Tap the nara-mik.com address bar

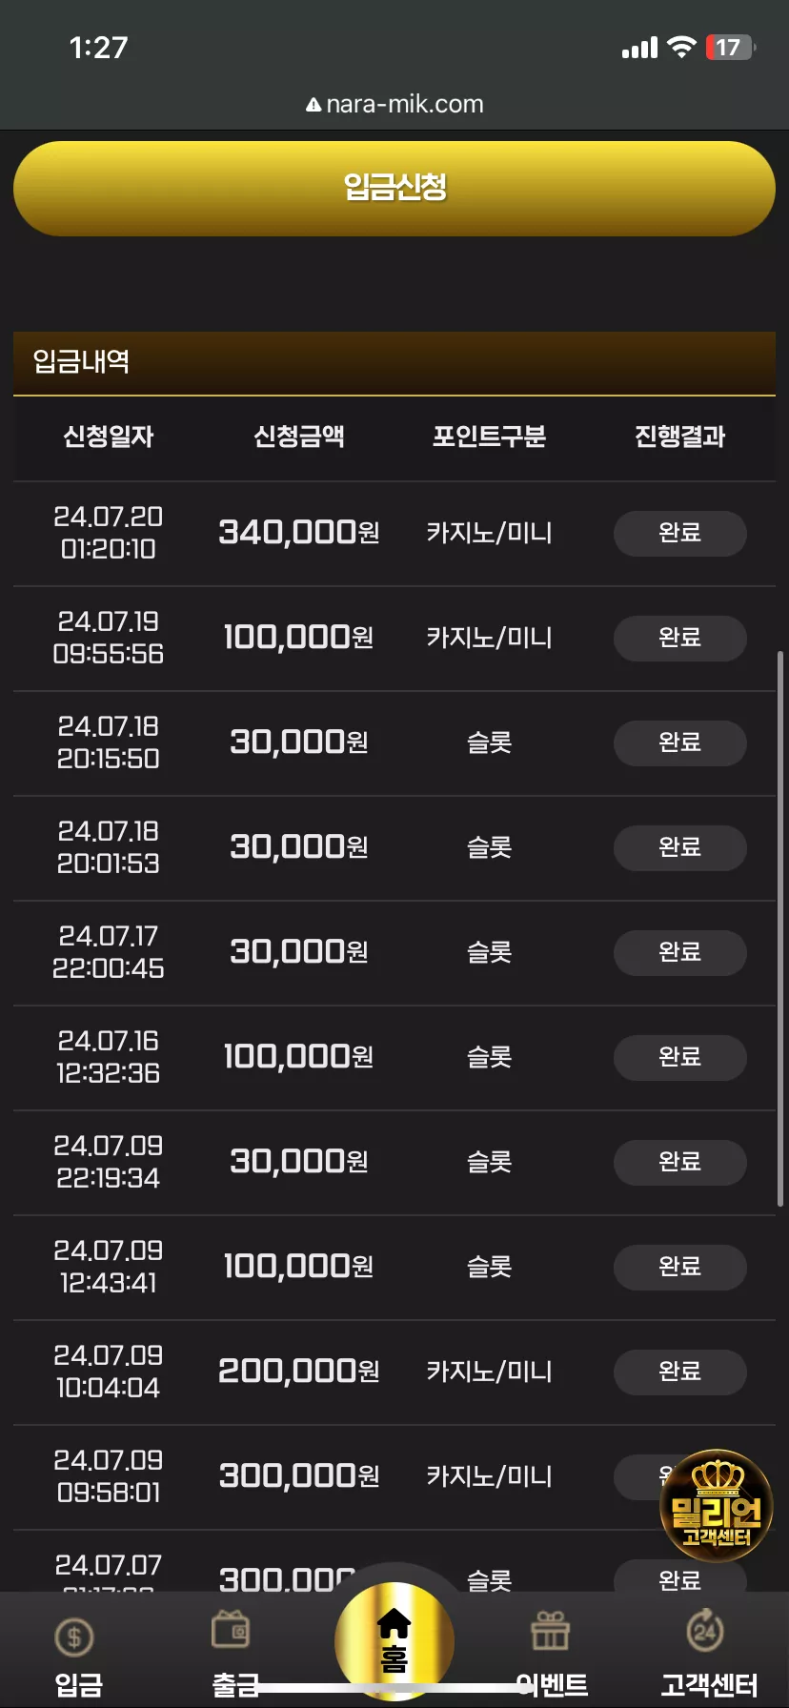click(394, 104)
